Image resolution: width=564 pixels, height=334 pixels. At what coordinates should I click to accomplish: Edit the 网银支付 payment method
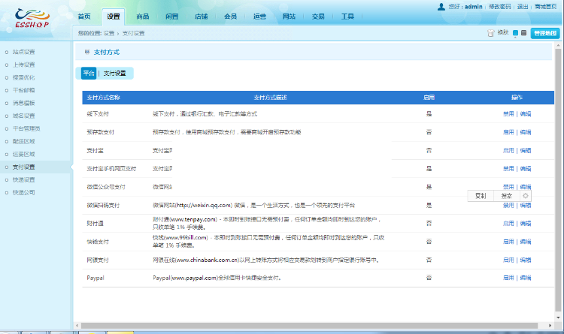click(x=526, y=260)
